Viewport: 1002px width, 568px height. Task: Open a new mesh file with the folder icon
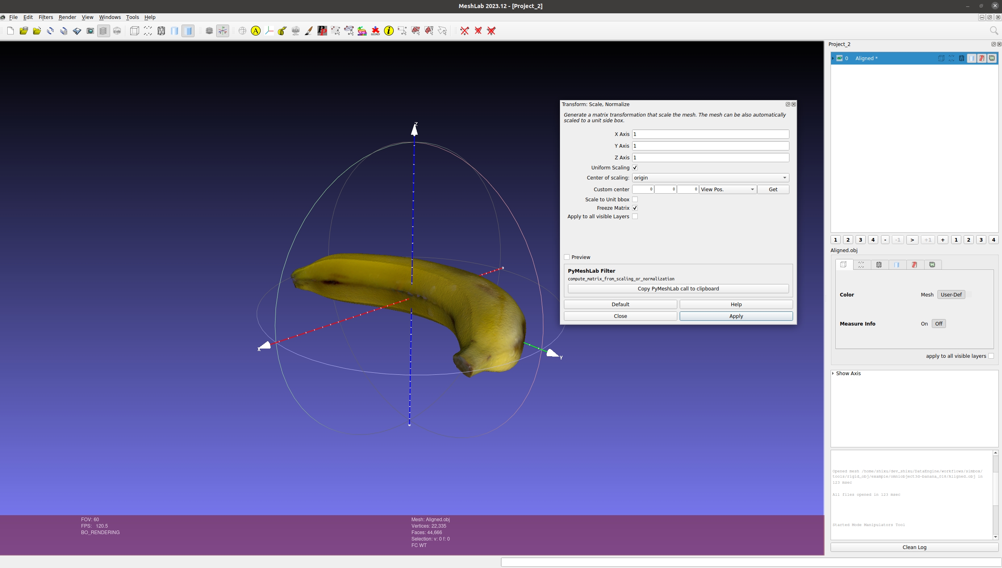37,31
